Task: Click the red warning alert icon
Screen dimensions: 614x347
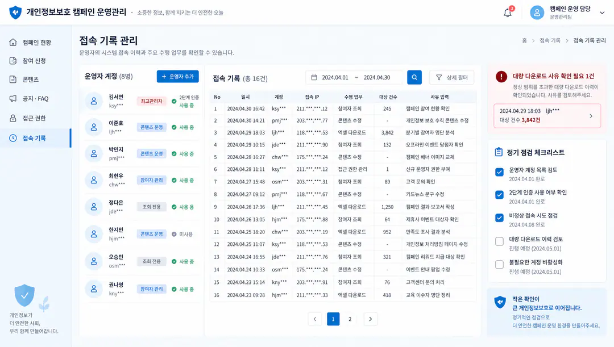Action: [501, 77]
